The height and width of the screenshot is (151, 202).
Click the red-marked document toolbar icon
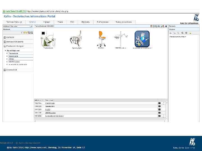coord(163,26)
